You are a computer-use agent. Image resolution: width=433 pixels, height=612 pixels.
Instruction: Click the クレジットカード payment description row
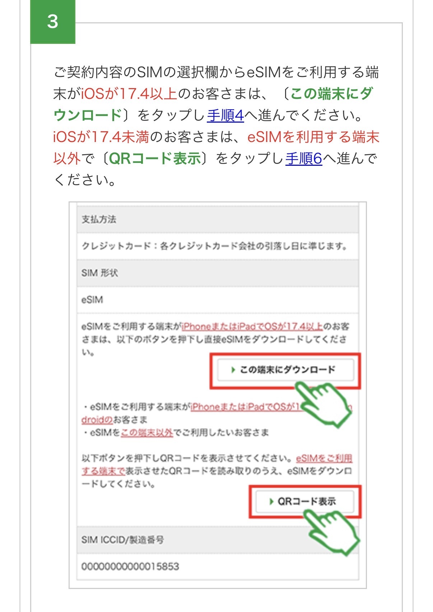click(218, 246)
